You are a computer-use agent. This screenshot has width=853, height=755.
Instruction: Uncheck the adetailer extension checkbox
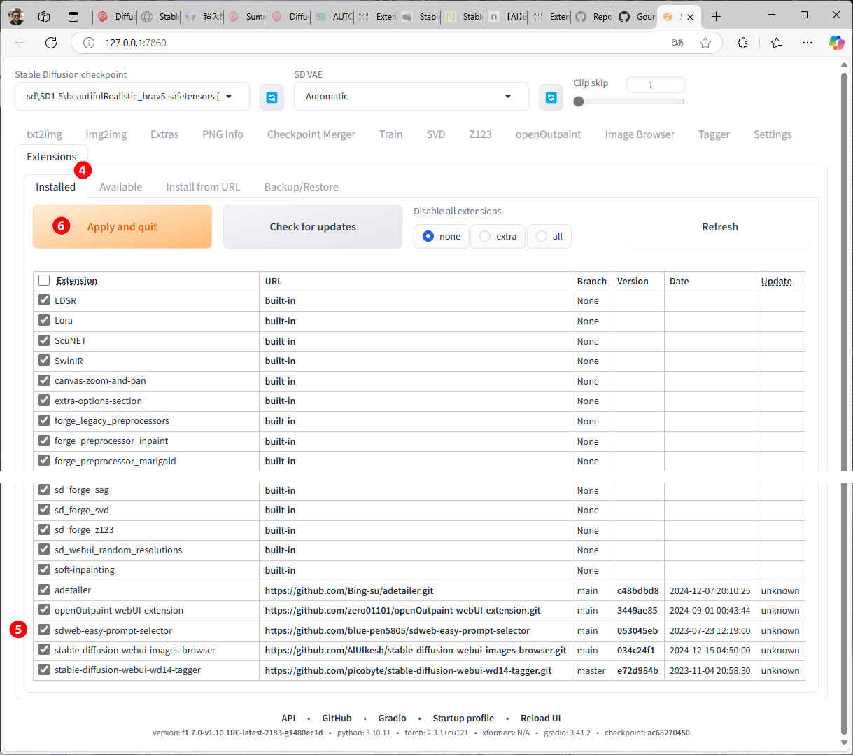(44, 590)
